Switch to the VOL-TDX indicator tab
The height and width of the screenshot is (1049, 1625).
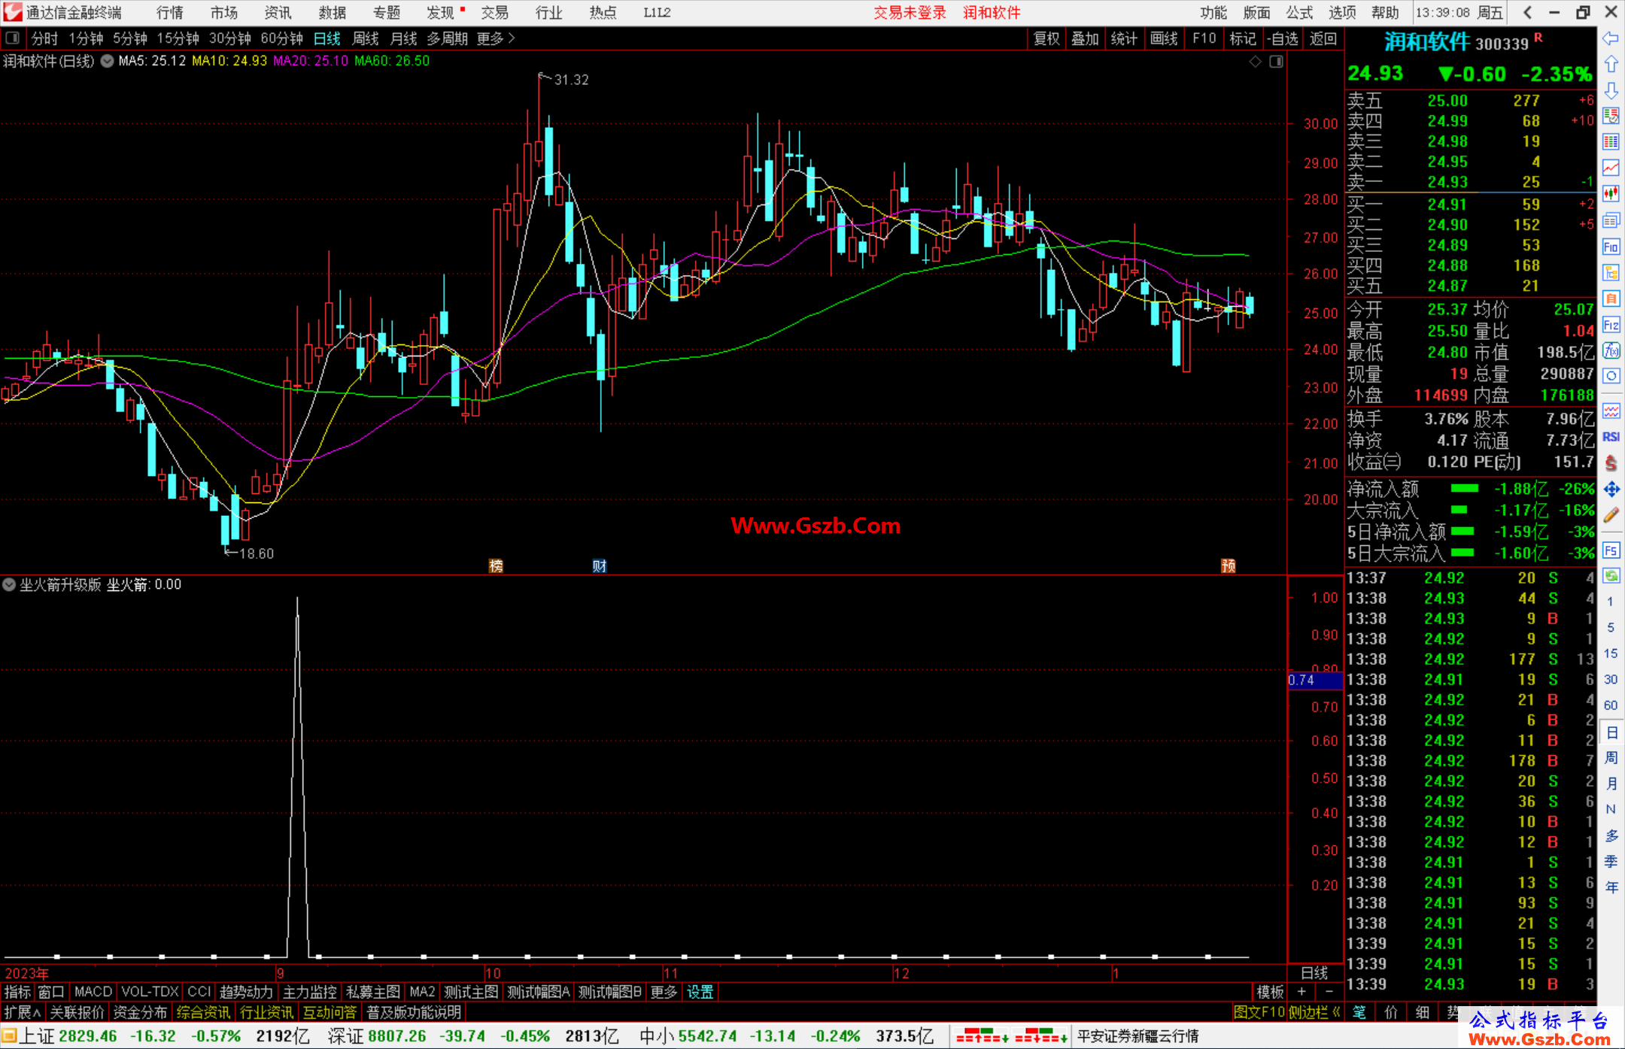[150, 992]
